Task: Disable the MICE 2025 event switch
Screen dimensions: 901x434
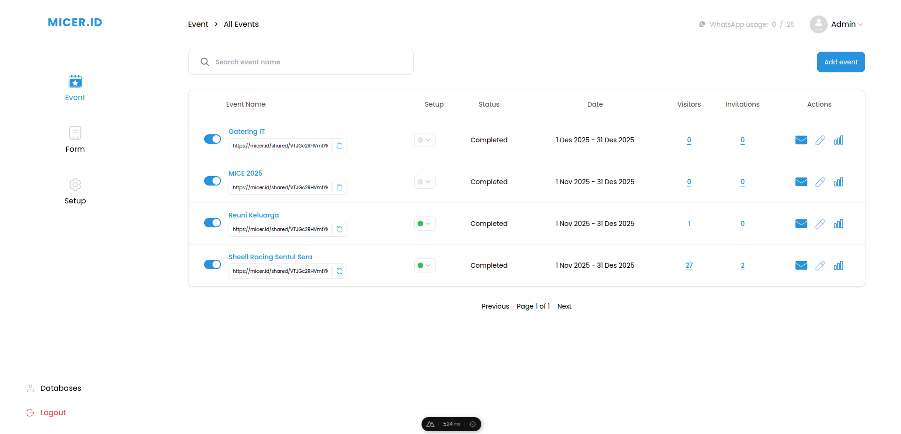Action: point(213,181)
